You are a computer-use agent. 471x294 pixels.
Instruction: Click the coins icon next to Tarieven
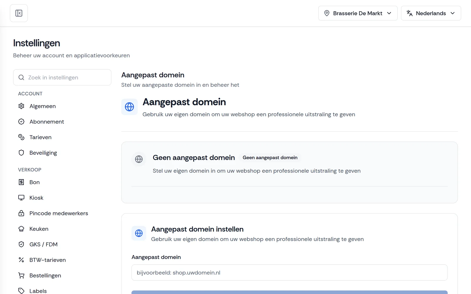(x=21, y=137)
